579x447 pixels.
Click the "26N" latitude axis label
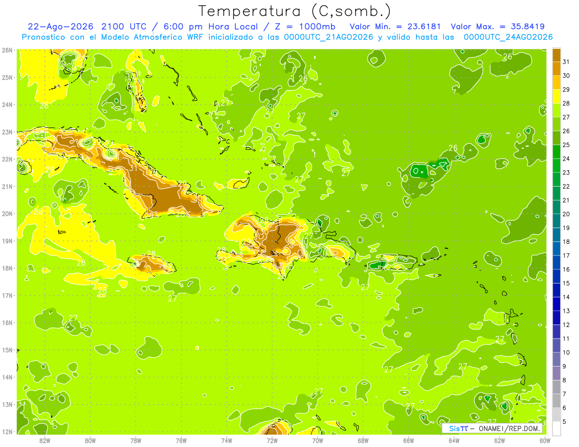7,50
